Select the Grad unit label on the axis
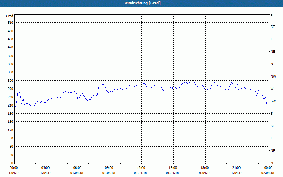The height and width of the screenshot is (177, 283). (10, 16)
